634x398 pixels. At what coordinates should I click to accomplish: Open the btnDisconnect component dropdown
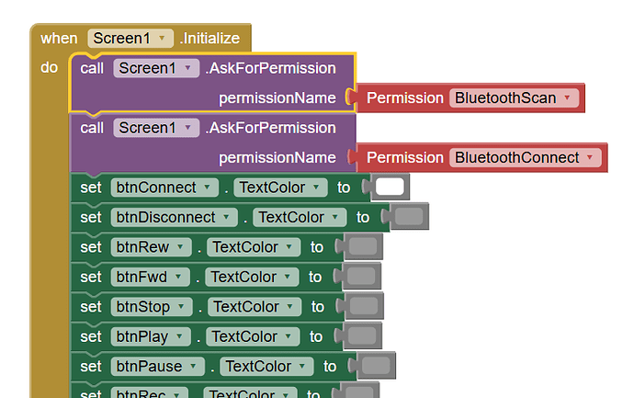(x=175, y=217)
